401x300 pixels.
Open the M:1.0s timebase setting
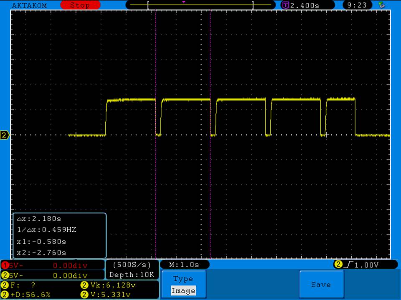[x=184, y=265]
